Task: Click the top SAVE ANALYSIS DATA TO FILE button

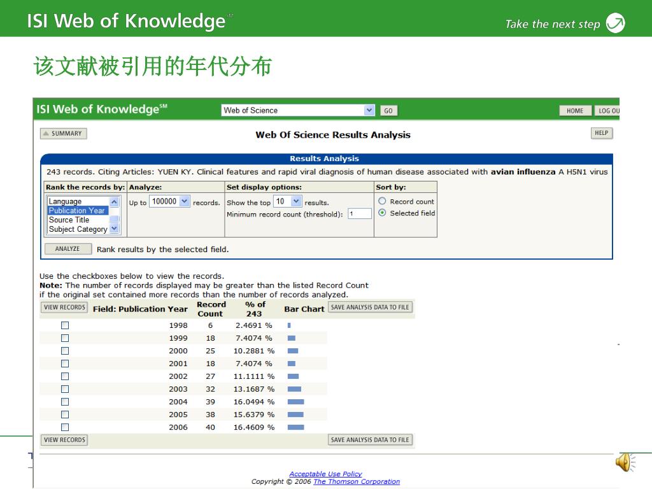Action: pos(370,308)
